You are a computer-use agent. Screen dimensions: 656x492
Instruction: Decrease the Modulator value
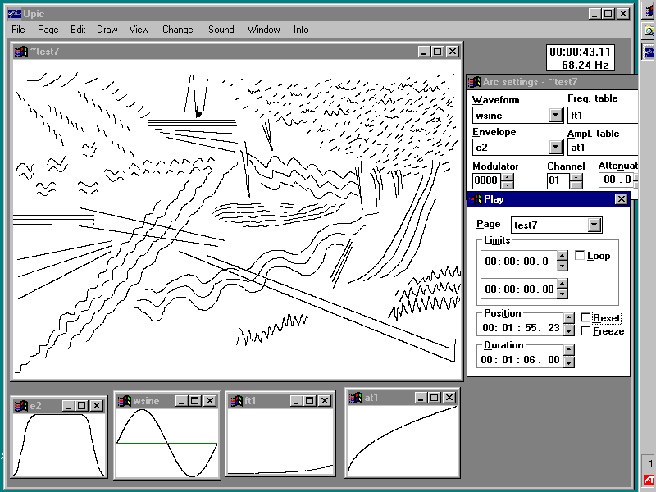coord(507,184)
